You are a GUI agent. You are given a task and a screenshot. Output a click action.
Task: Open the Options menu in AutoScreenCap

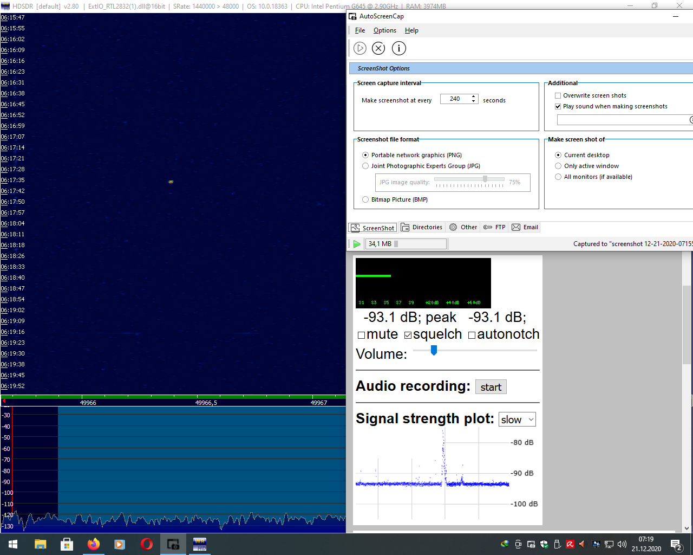(385, 30)
